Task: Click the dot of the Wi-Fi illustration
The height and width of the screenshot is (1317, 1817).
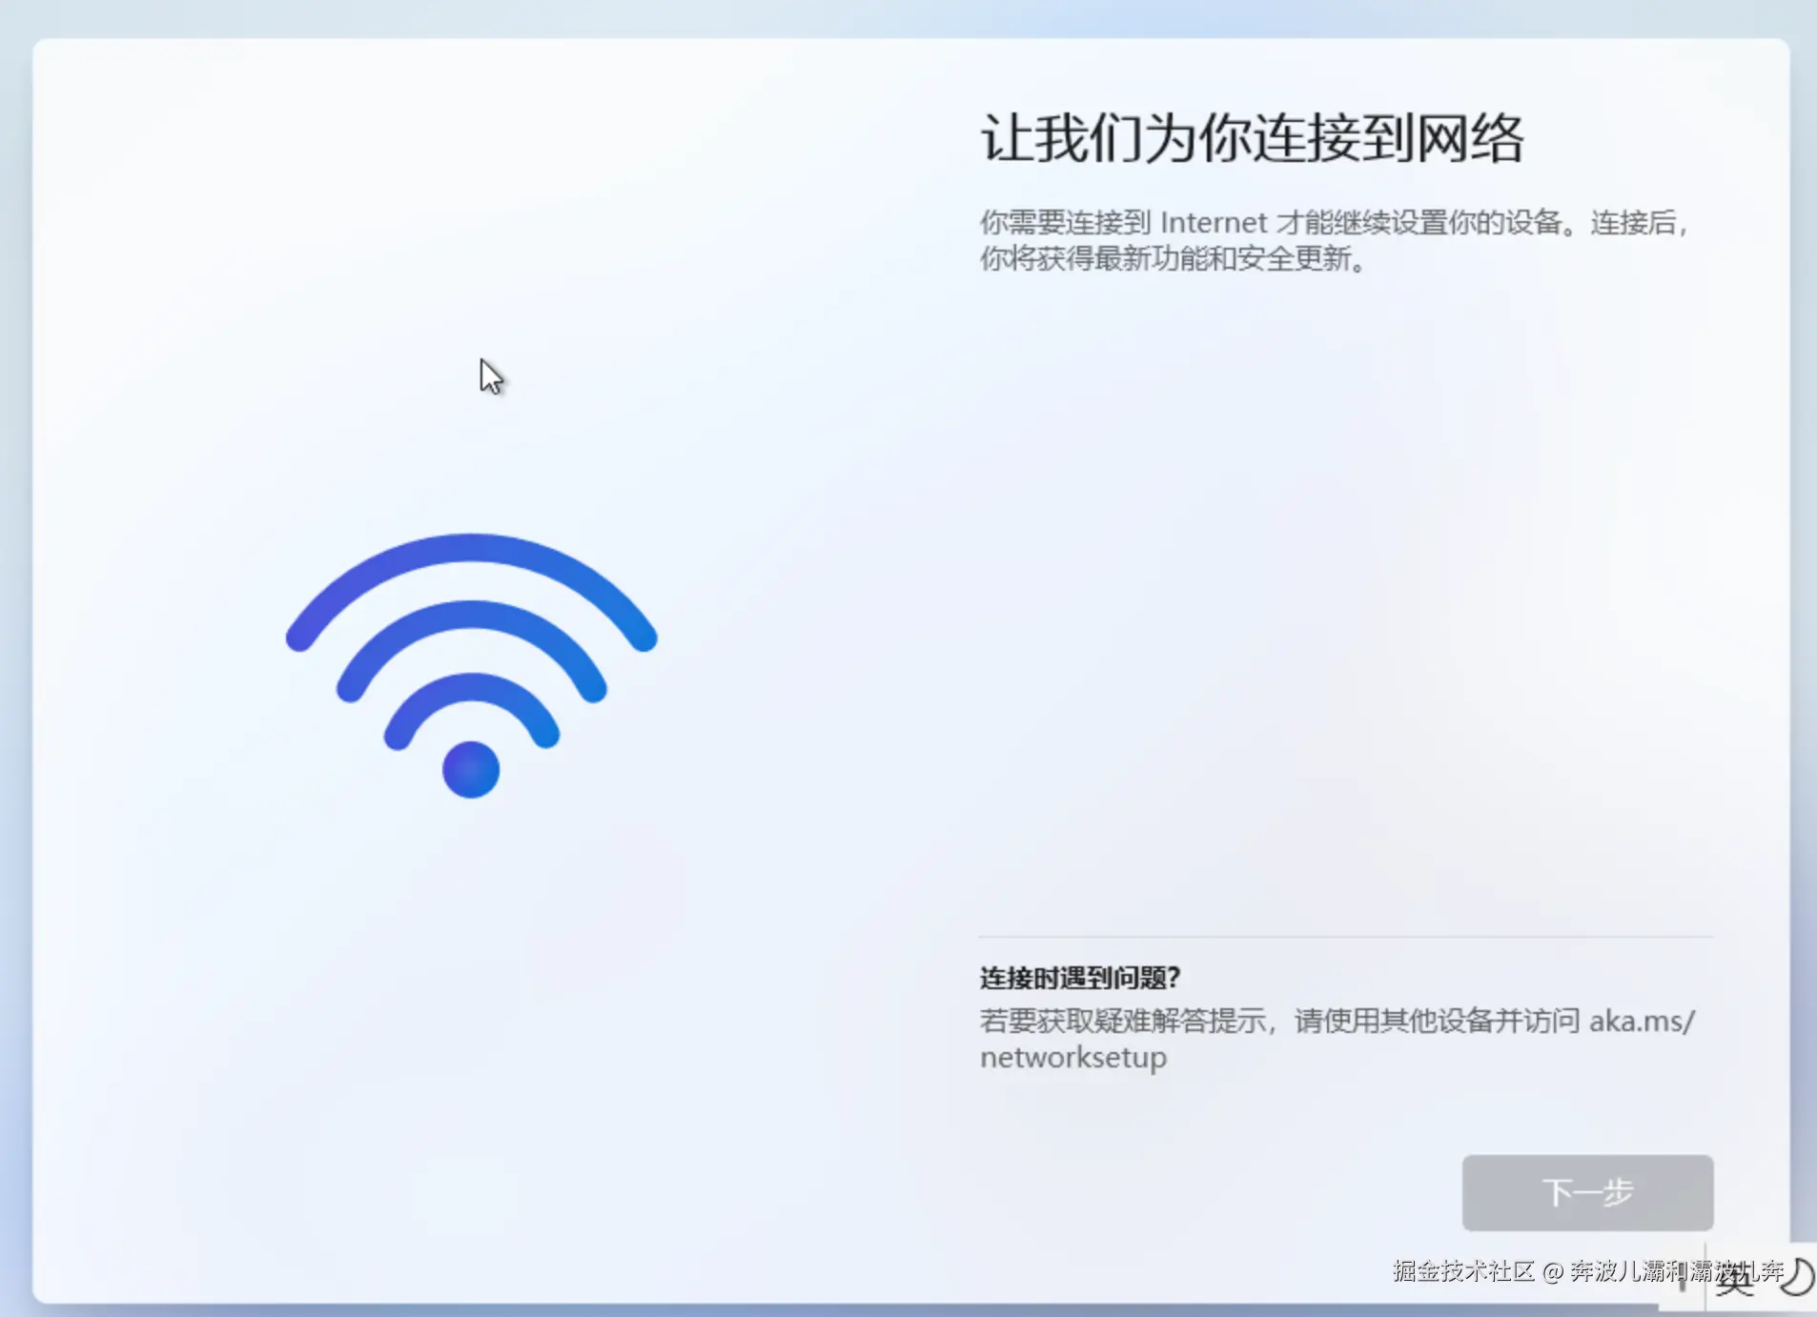Action: 471,769
